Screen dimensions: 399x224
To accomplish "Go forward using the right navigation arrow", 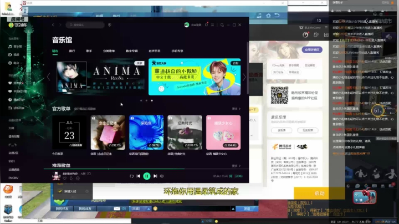I will (60, 25).
